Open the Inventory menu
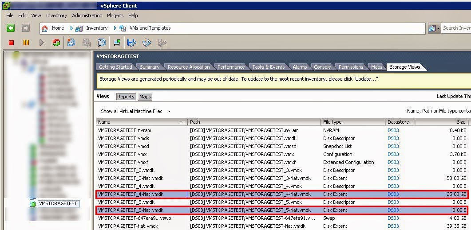Screen dimensions: 471x230 [56, 16]
